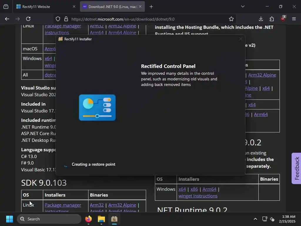Screen dimensions: 301x226
Task: Click the site security padlock icon
Action: click(66, 19)
